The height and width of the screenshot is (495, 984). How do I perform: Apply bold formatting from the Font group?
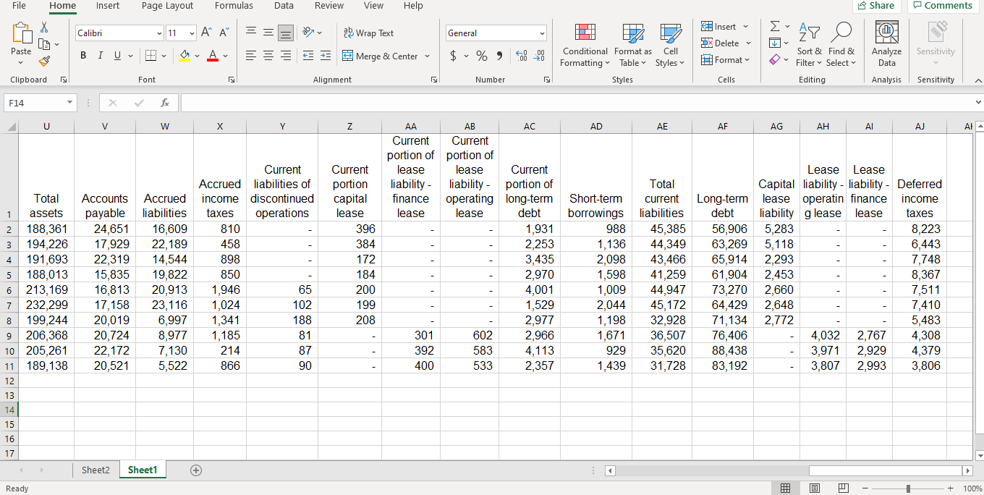(x=82, y=55)
